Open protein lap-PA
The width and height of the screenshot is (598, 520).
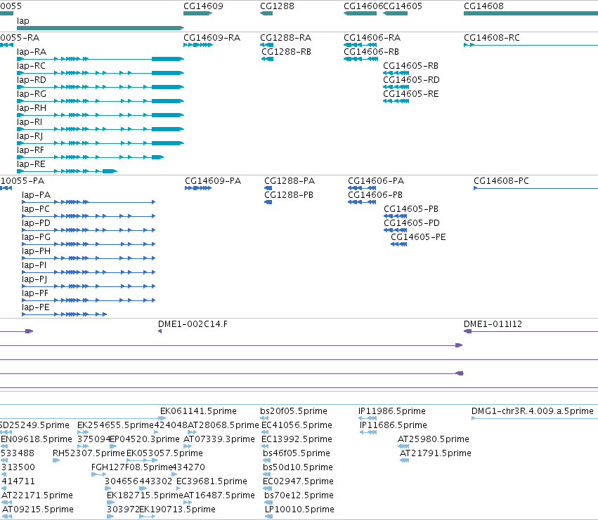coord(37,195)
